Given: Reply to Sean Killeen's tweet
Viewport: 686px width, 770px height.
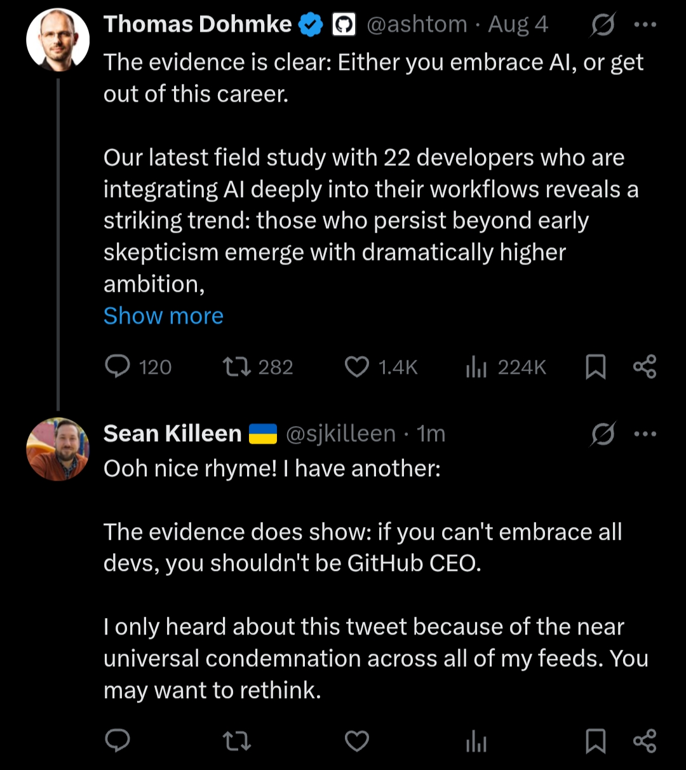Looking at the screenshot, I should point(118,741).
